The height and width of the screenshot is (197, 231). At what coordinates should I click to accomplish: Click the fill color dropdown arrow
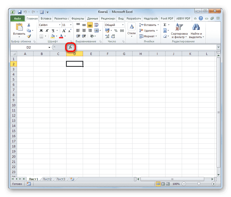point(57,36)
